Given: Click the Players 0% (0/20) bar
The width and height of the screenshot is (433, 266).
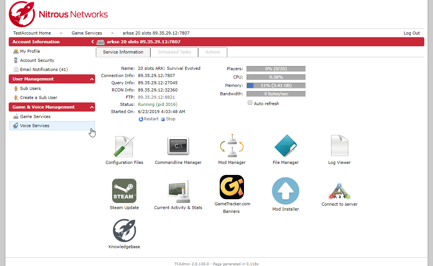Looking at the screenshot, I should [276, 69].
